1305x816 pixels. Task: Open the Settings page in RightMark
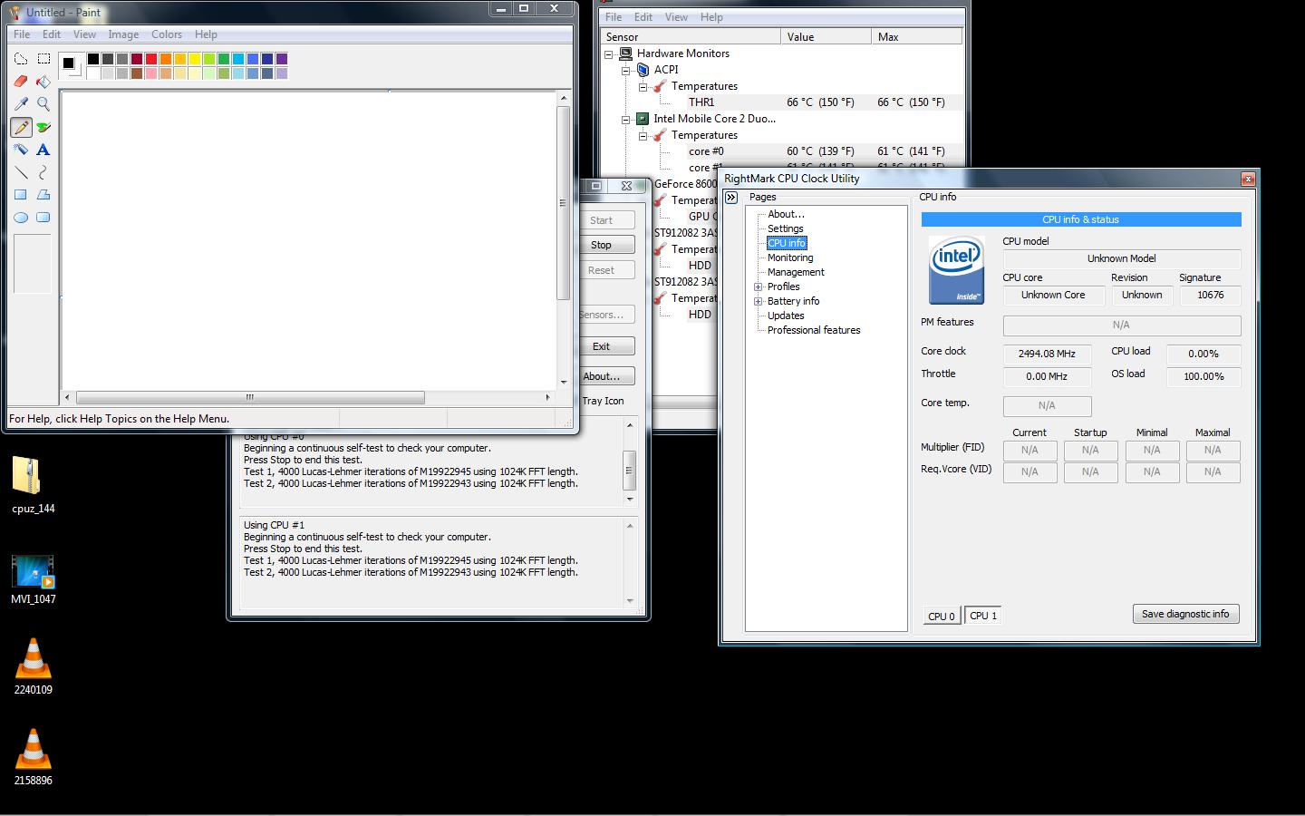785,228
